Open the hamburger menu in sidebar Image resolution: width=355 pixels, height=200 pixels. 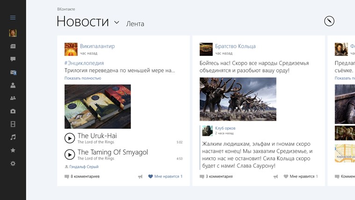point(13,17)
